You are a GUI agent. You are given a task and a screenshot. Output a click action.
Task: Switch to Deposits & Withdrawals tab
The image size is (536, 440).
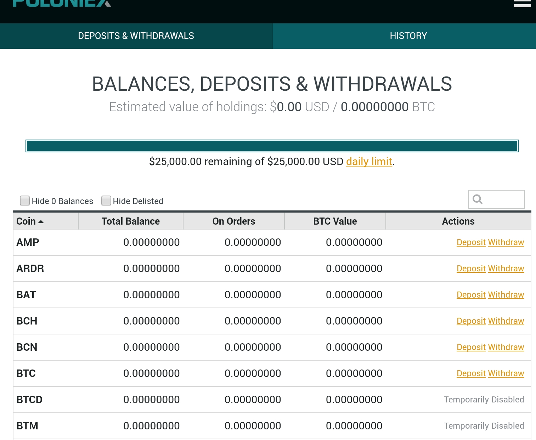point(136,36)
